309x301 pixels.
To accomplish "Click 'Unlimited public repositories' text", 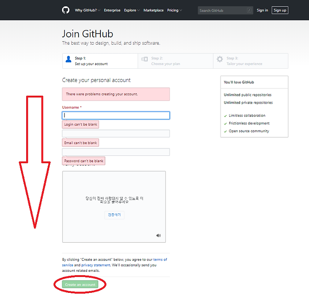I will (248, 95).
